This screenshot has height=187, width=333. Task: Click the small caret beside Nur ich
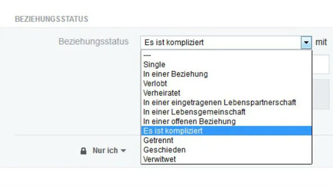(123, 151)
